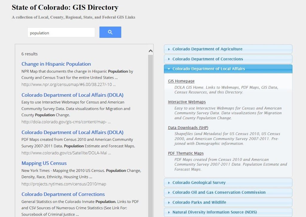The image size is (306, 217).
Task: Click the results scrollbar up arrow
Action: (x=151, y=51)
